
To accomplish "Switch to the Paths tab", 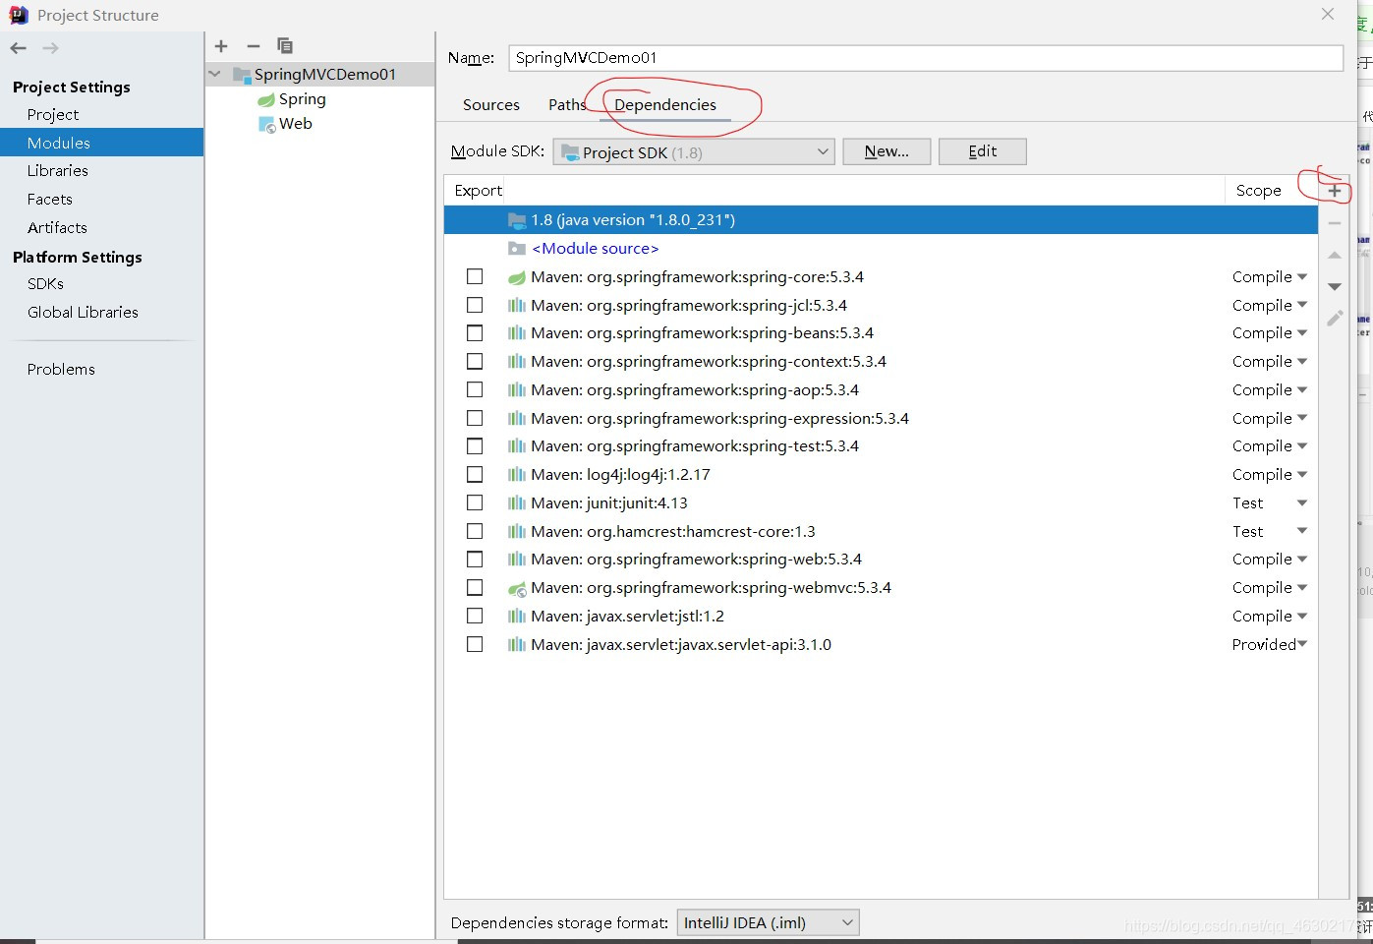I will [567, 104].
